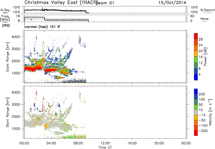This screenshot has height=149, width=215.
Task: Click the 'Slant Range [km]' label of velocity panel
Action: coord(8,112)
